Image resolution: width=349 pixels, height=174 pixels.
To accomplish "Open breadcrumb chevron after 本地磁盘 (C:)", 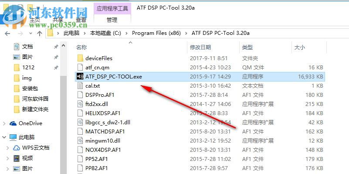I will tap(127, 34).
